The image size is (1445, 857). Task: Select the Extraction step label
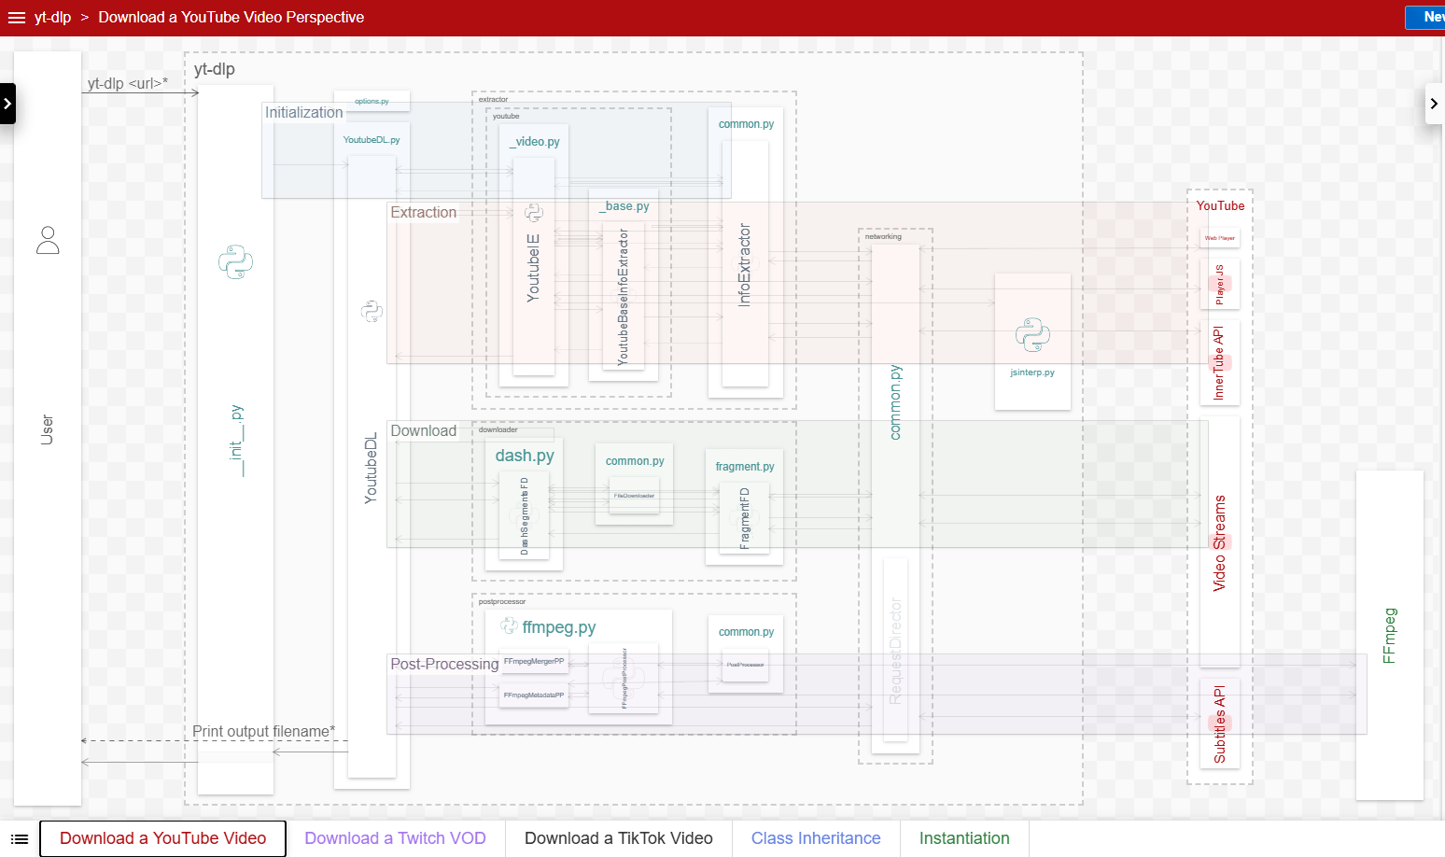pos(424,212)
